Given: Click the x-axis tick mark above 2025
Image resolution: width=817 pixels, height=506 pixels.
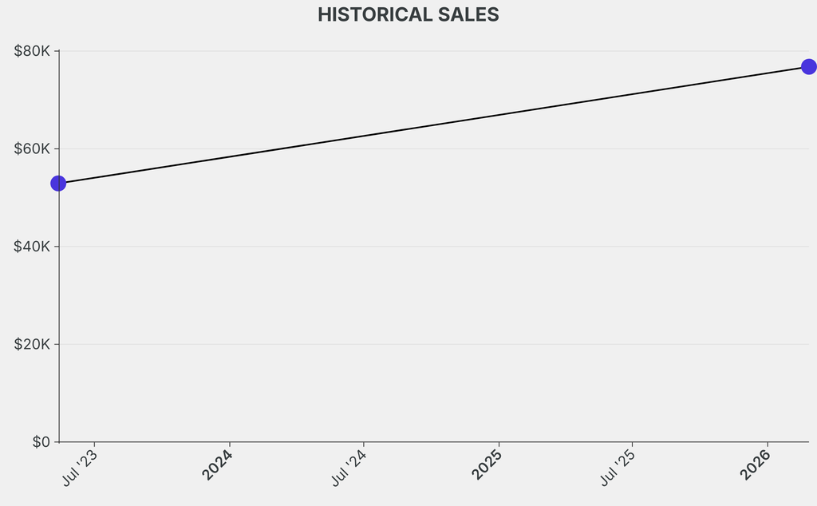Looking at the screenshot, I should click(x=499, y=445).
